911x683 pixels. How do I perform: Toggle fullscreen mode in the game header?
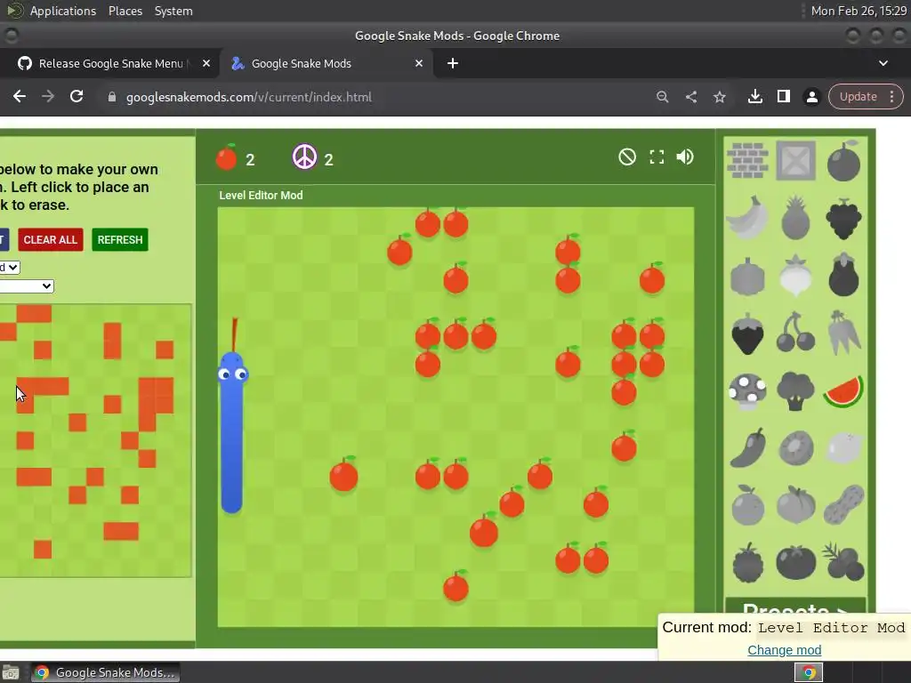pos(657,157)
